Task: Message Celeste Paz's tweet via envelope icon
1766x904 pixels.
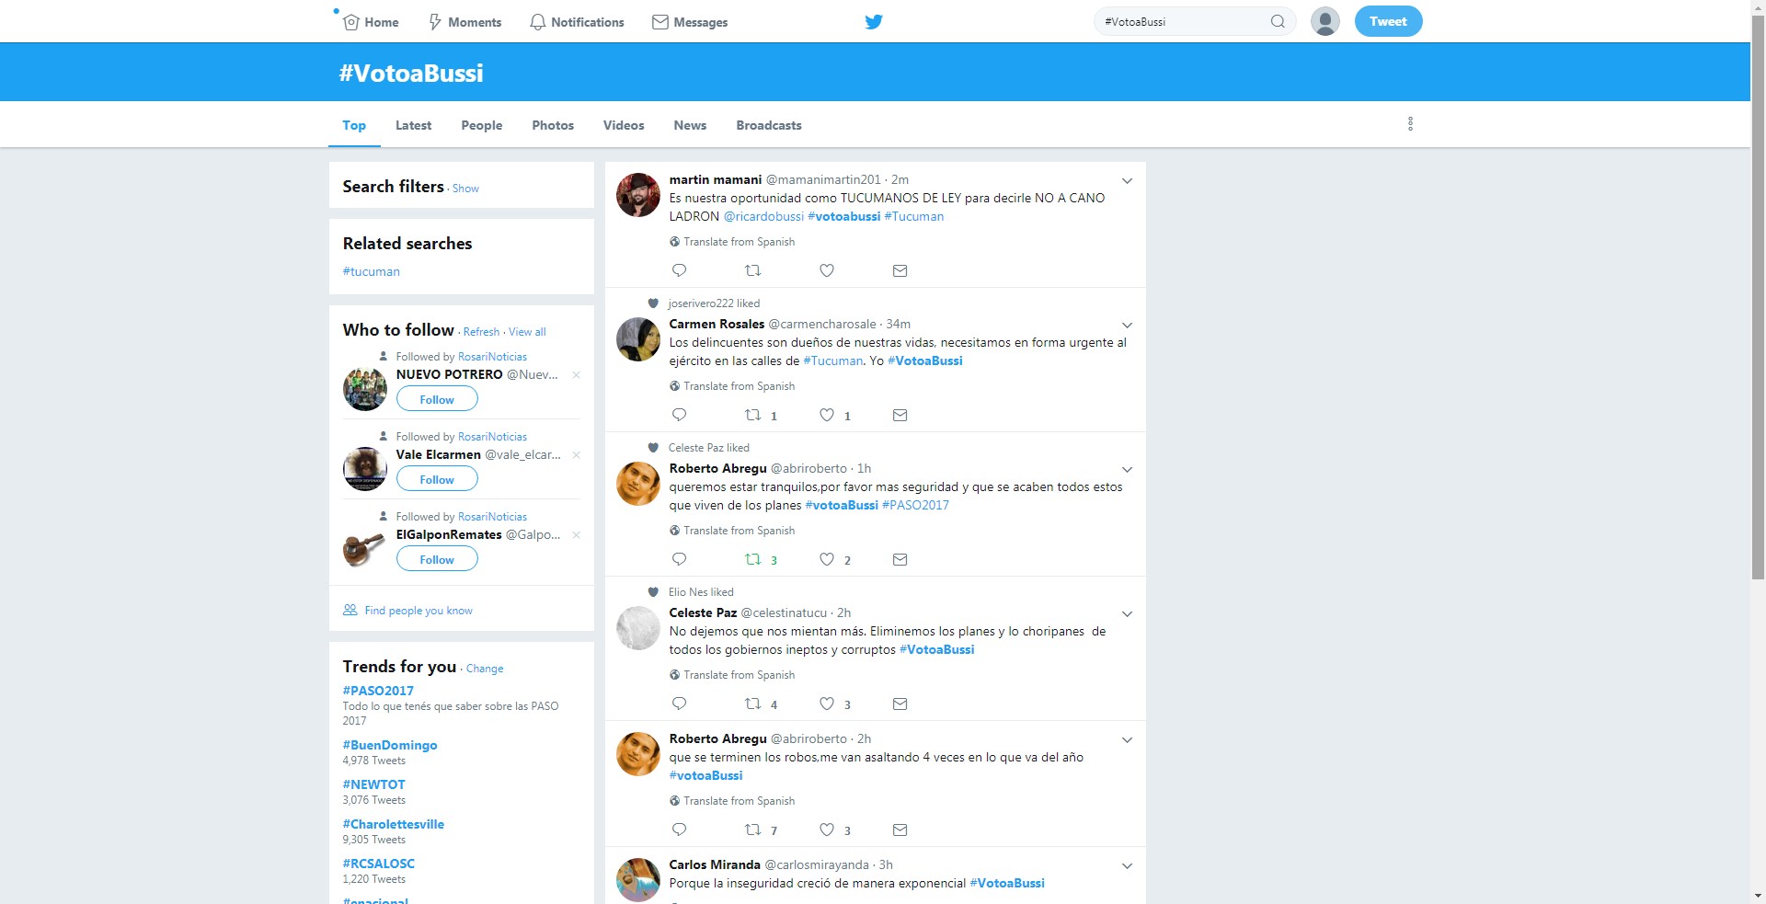Action: (900, 704)
